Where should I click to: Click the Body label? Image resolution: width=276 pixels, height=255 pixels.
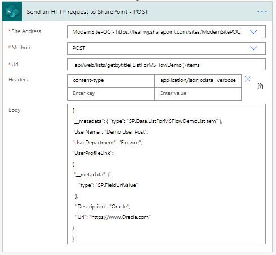pyautogui.click(x=15, y=110)
